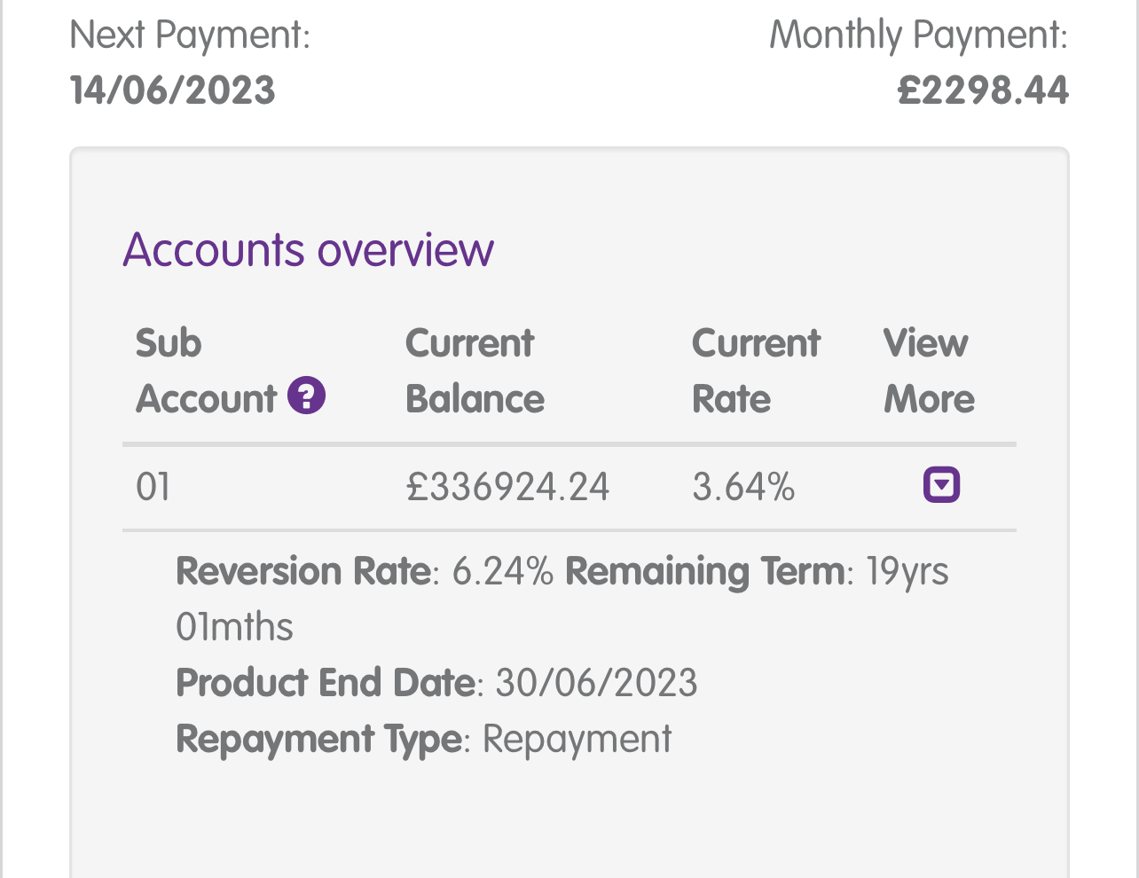Click the Reversion Rate 6.24% text
The height and width of the screenshot is (878, 1139).
click(x=365, y=571)
